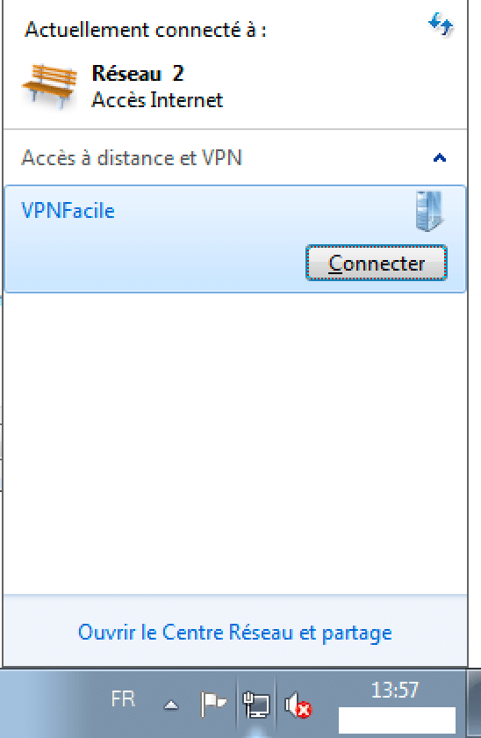The width and height of the screenshot is (481, 738).
Task: Click the Accès Internet status text
Action: 157,100
